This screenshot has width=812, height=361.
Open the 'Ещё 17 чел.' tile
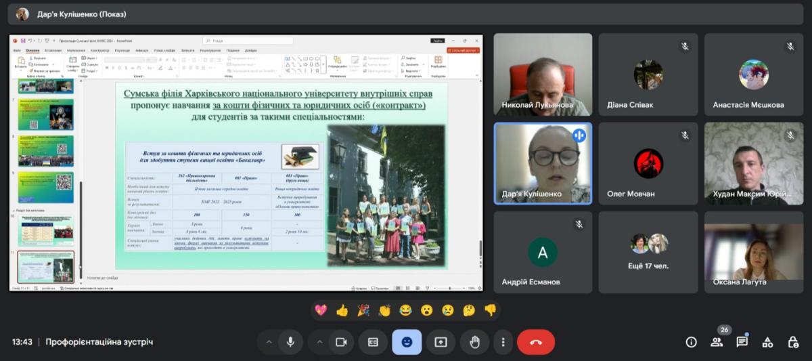pos(648,252)
